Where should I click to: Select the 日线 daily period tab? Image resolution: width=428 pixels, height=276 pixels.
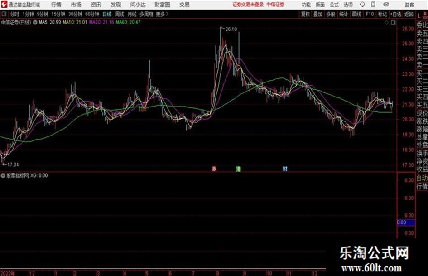pos(107,14)
